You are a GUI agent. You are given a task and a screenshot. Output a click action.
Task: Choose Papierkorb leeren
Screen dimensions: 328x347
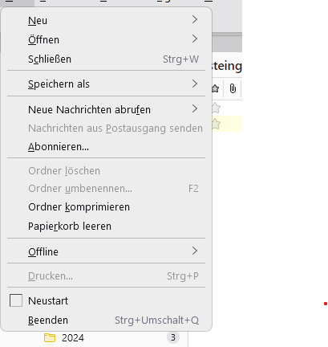tap(106, 227)
